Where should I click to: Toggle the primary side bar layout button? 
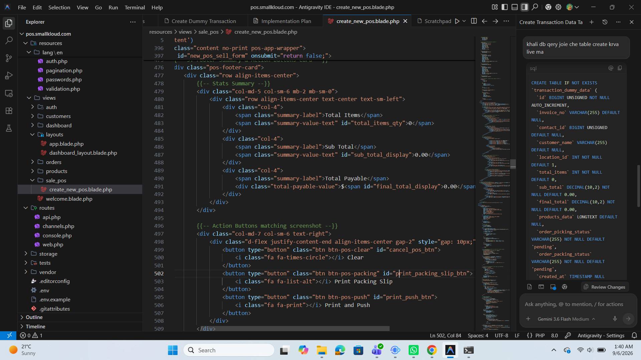(x=505, y=7)
